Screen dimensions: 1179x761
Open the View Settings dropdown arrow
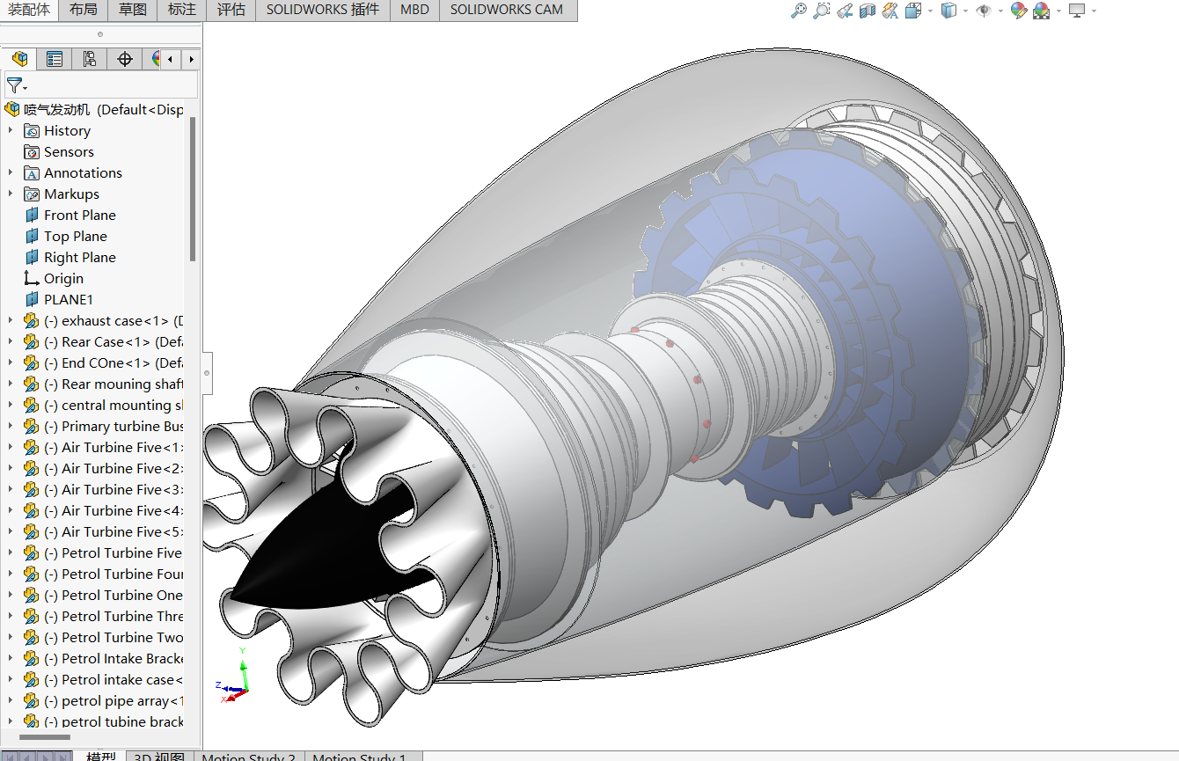click(x=1094, y=11)
